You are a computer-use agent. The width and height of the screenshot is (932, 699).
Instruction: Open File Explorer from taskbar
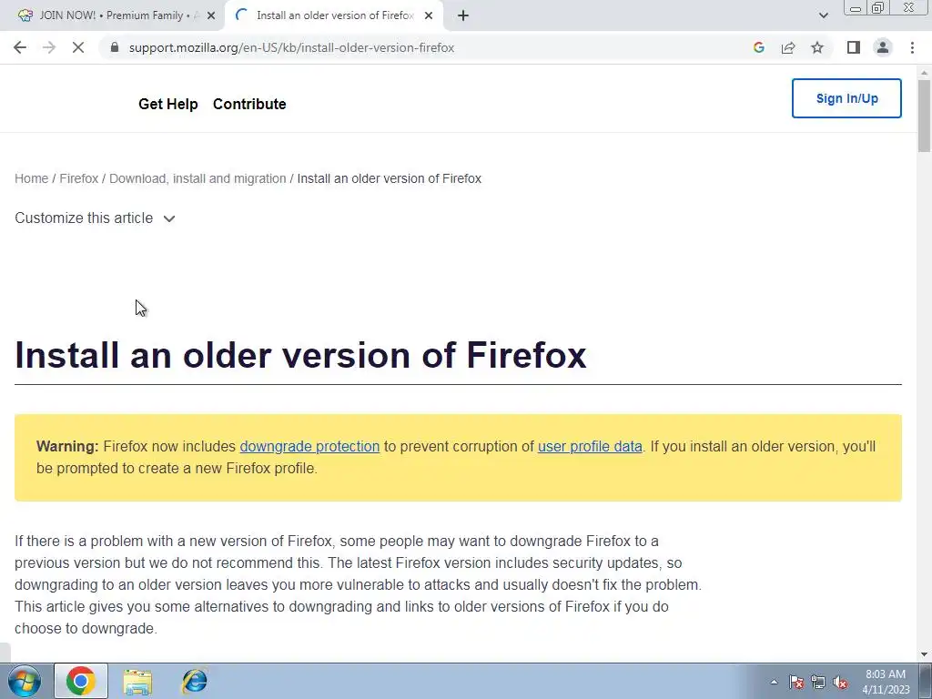tap(137, 681)
